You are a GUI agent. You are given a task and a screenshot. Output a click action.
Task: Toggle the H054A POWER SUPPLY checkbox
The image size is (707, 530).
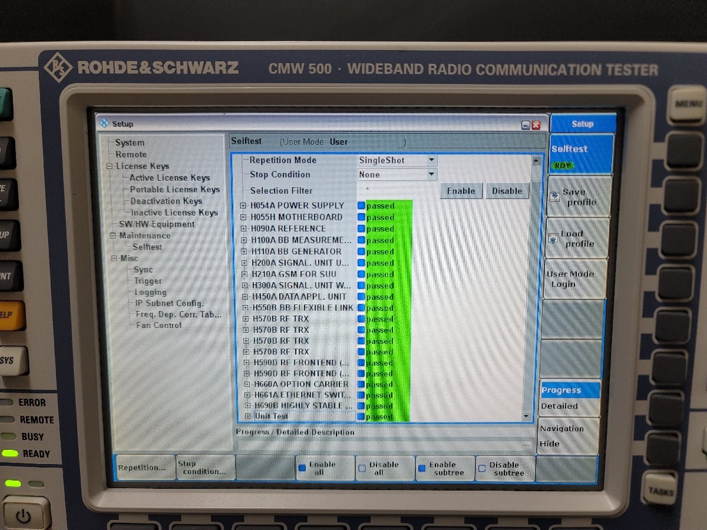coord(361,206)
